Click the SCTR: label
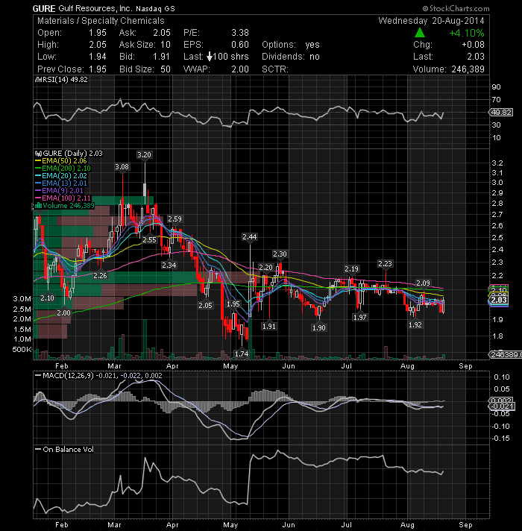This screenshot has width=522, height=531. [275, 69]
